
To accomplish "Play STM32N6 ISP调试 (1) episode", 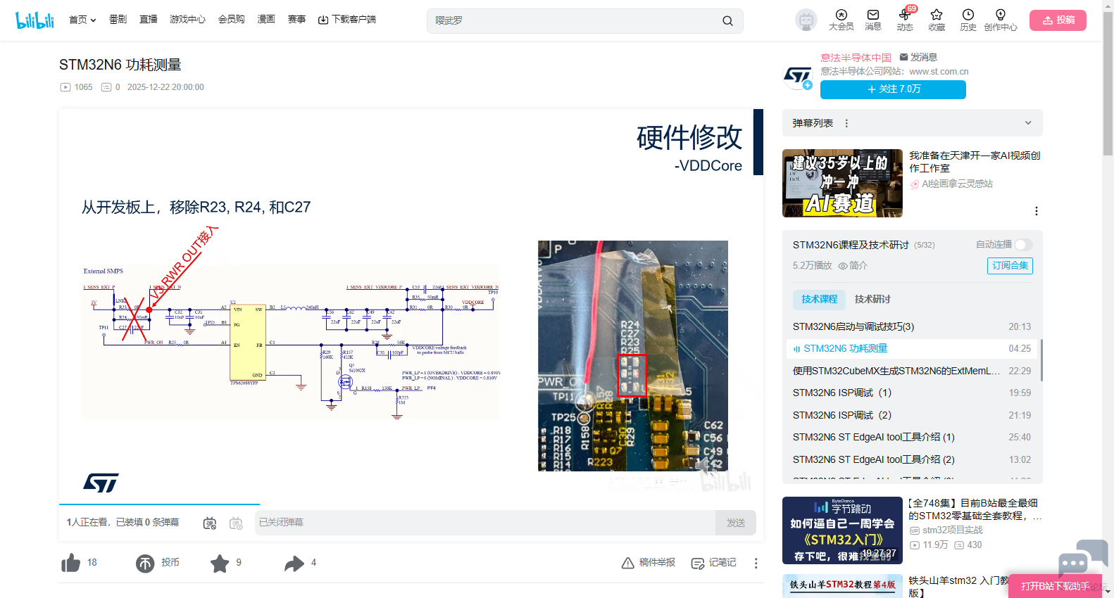I will click(912, 393).
